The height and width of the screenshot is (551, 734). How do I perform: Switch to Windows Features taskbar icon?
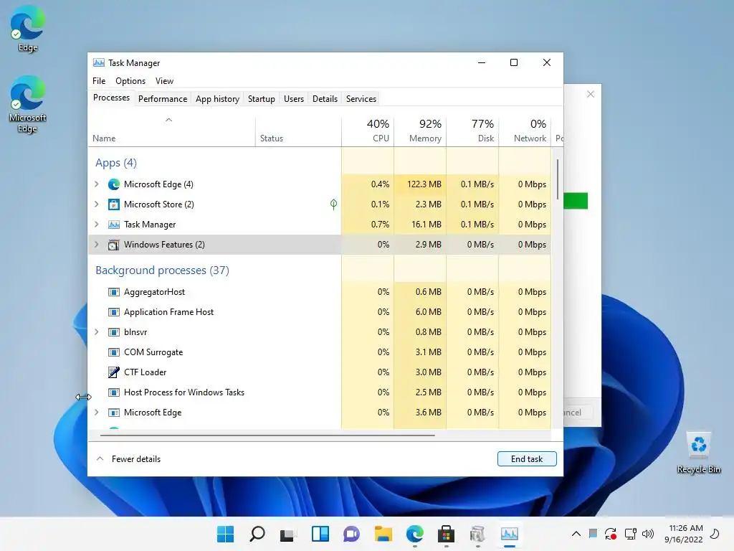click(477, 534)
